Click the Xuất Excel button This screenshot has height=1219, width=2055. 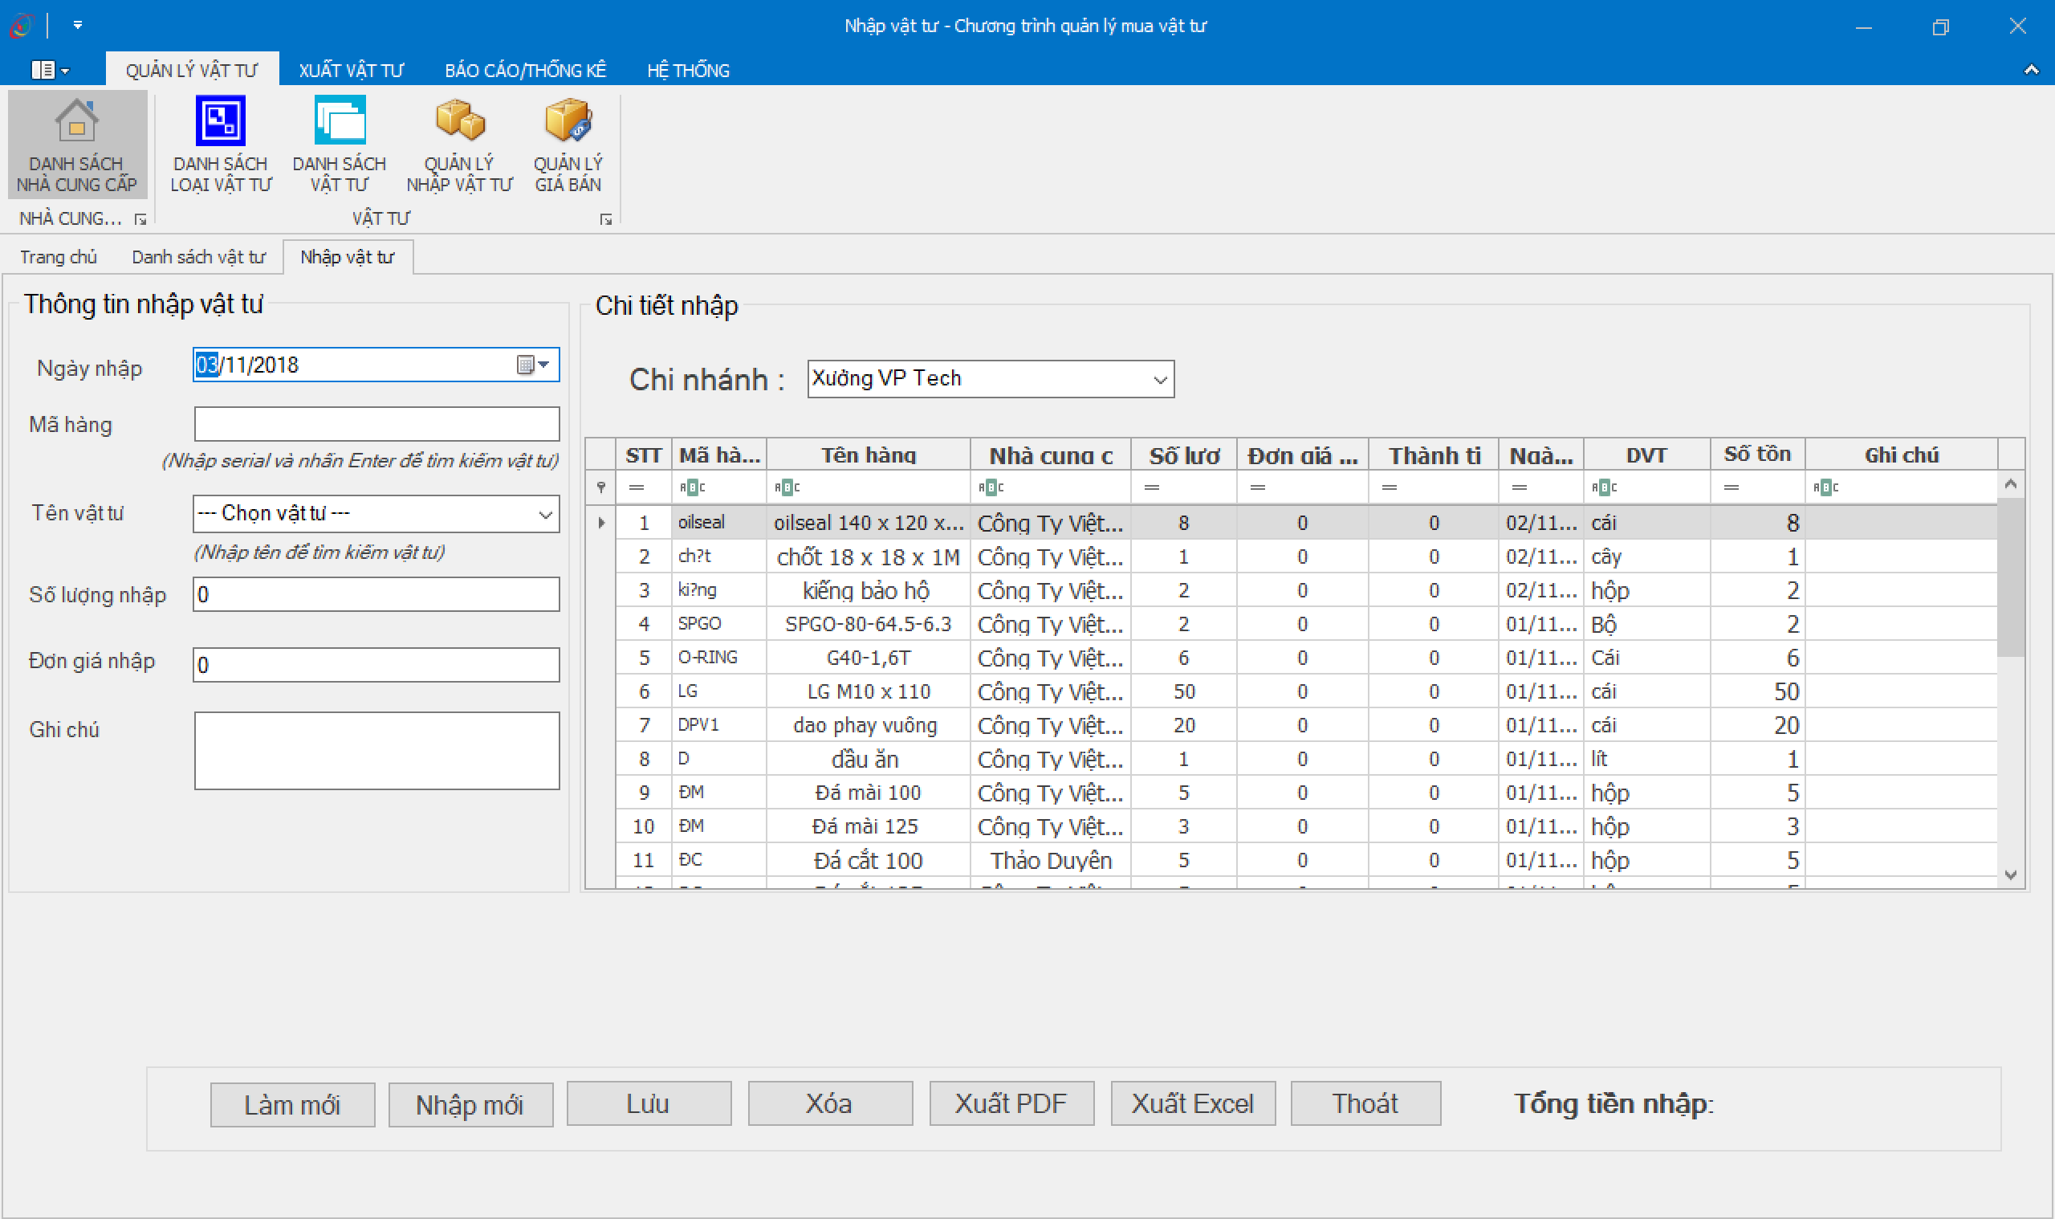[1192, 1103]
